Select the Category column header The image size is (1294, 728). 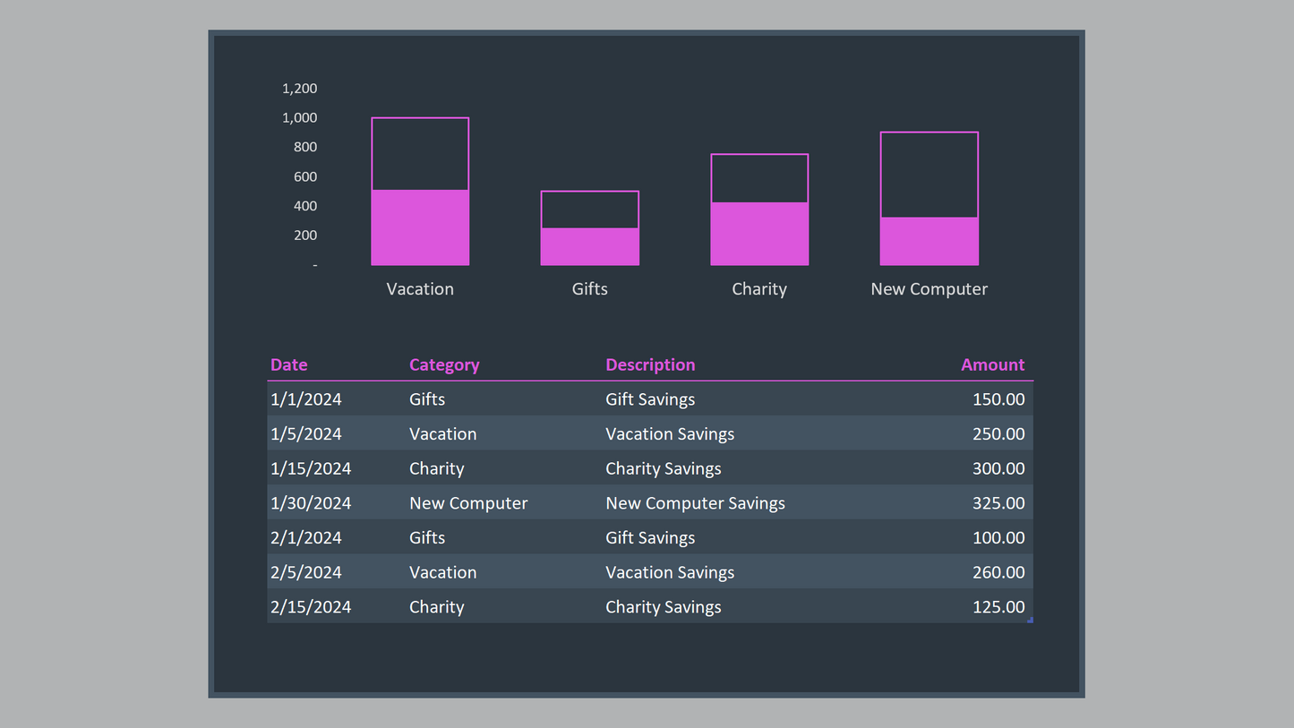[444, 364]
